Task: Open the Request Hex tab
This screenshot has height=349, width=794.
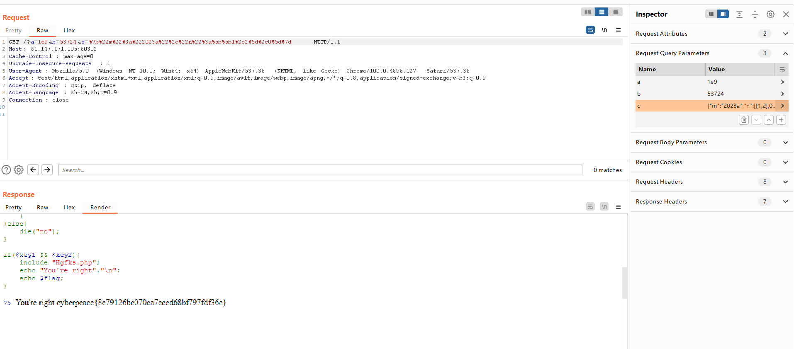Action: pos(69,30)
